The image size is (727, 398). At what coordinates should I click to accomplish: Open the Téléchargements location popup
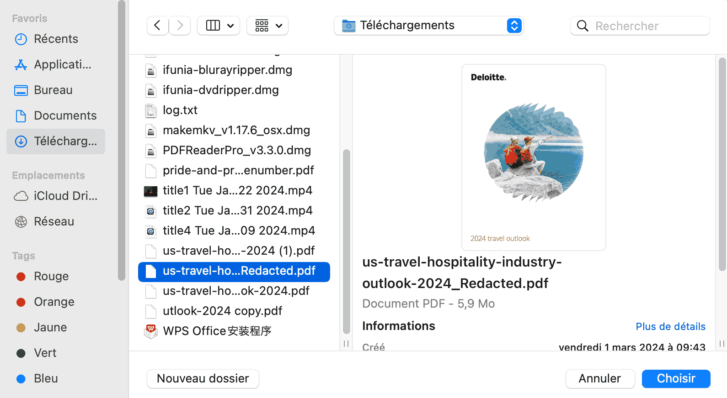click(429, 26)
